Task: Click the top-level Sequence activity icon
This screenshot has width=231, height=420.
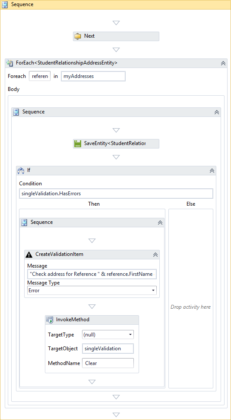Action: 5,5
